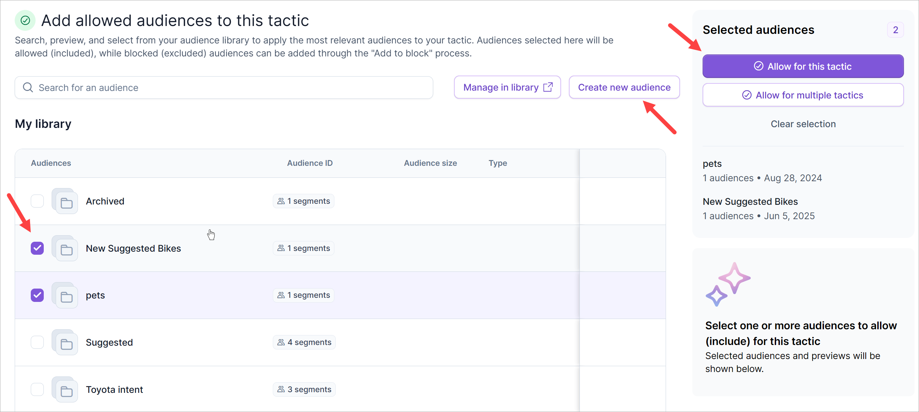Click Create new audience button
The image size is (919, 412).
(624, 88)
